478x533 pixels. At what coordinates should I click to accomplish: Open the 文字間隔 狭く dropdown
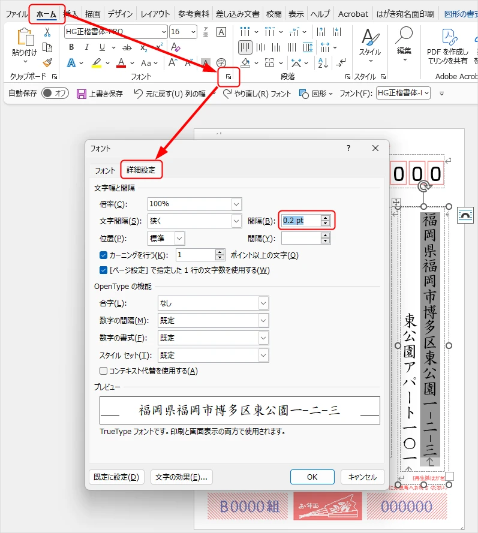236,221
